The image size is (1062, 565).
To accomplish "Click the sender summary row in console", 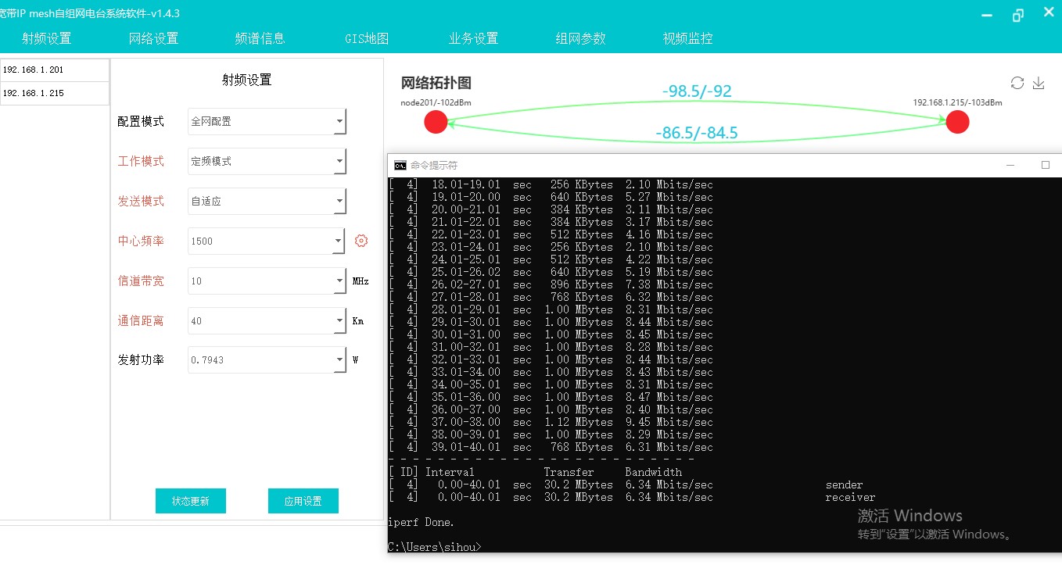I will (x=626, y=485).
